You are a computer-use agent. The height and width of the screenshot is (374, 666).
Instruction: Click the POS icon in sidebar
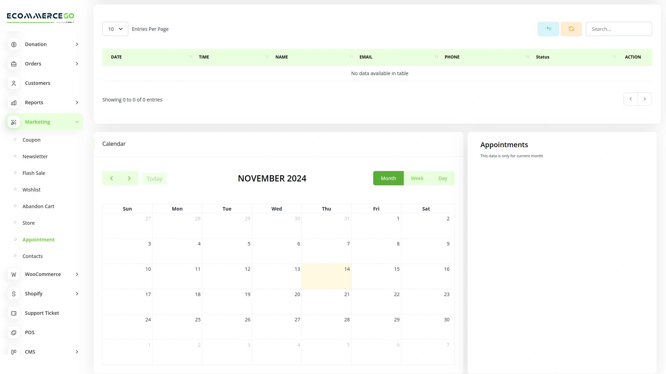click(14, 332)
